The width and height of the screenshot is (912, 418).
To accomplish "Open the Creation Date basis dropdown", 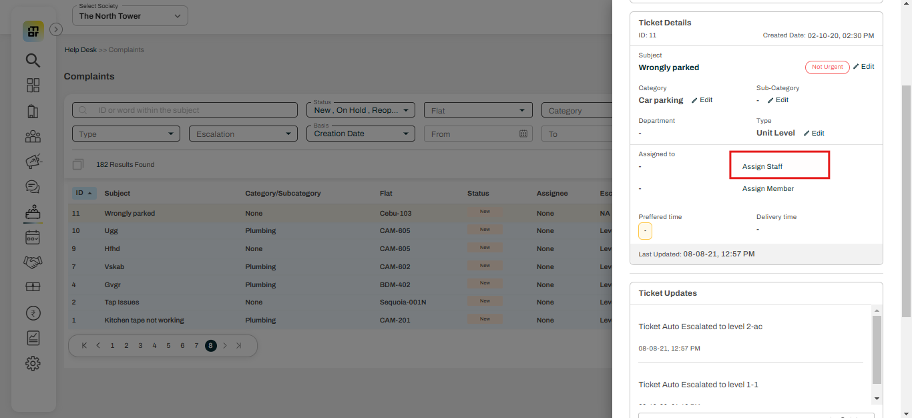I will (x=361, y=134).
